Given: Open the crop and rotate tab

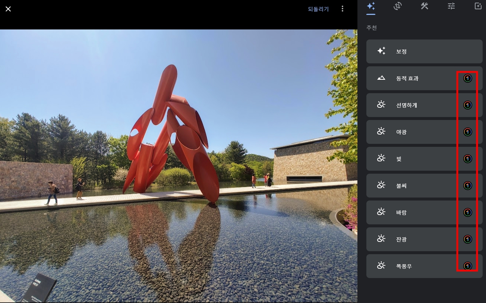Looking at the screenshot, I should (x=398, y=6).
